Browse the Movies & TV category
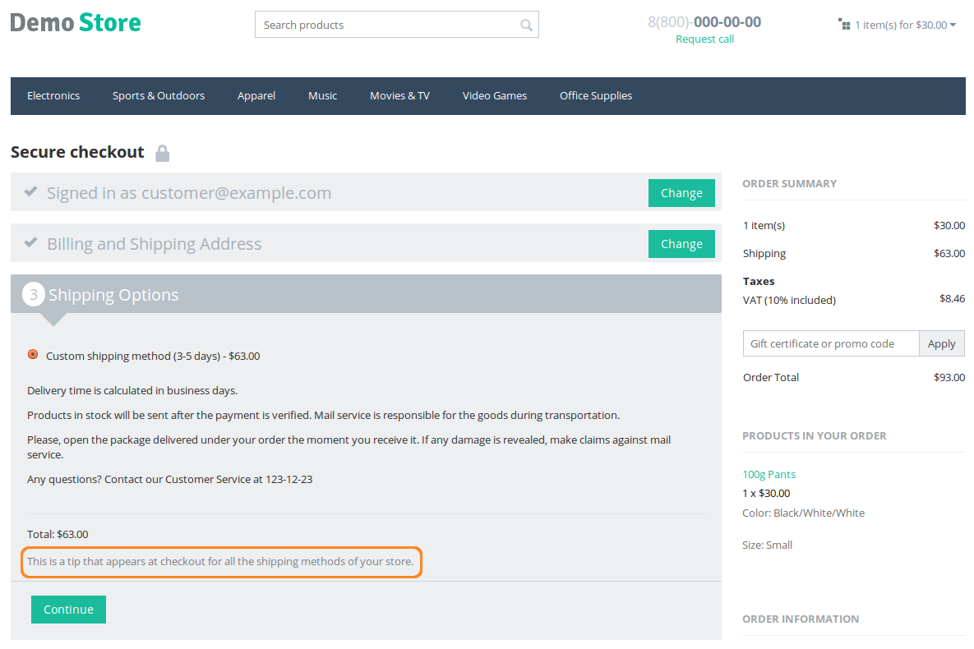 400,95
